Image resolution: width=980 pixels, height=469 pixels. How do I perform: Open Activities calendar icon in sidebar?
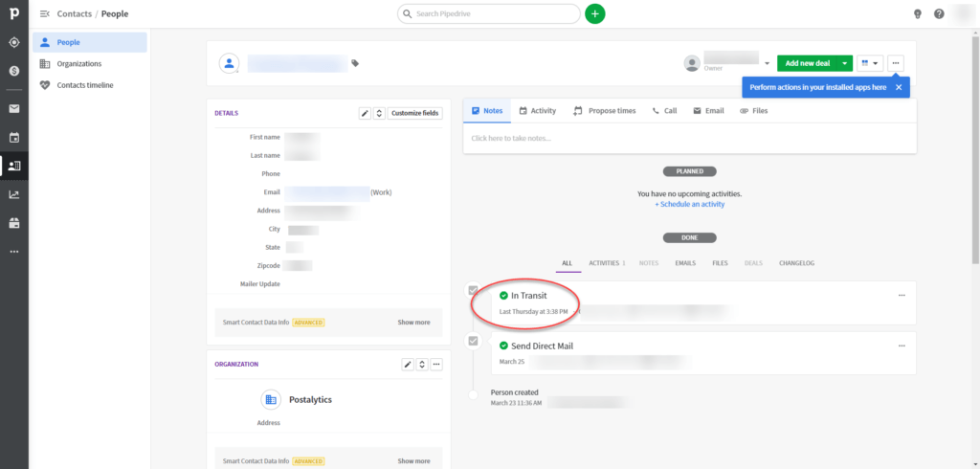pyautogui.click(x=13, y=138)
